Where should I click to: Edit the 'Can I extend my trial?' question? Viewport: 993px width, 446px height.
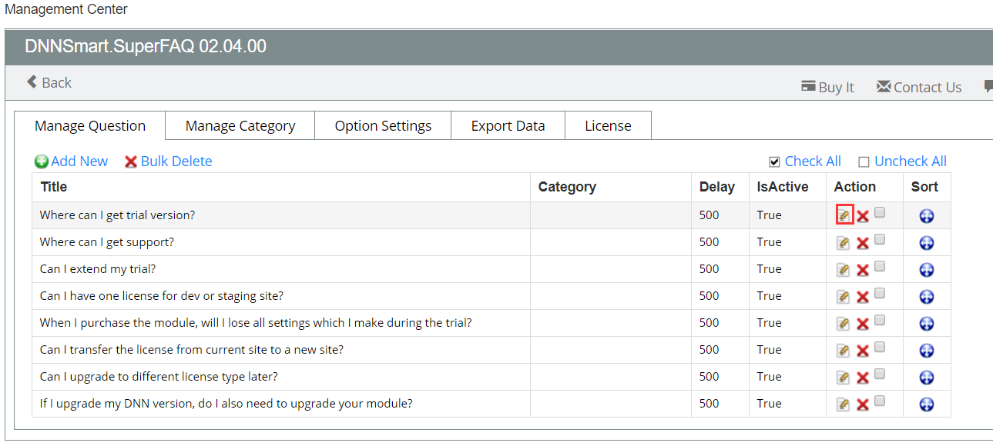pyautogui.click(x=844, y=270)
